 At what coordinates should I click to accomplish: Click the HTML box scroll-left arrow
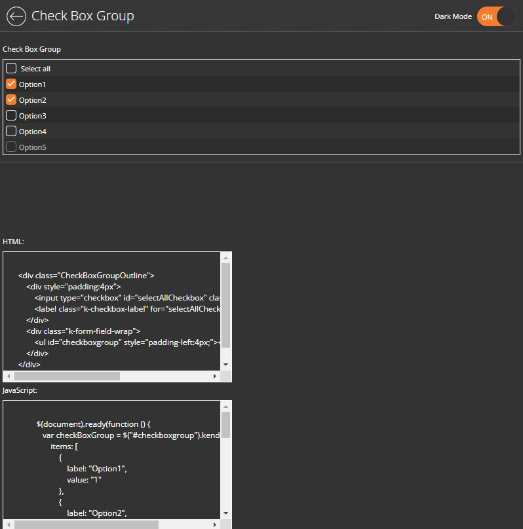(x=9, y=376)
